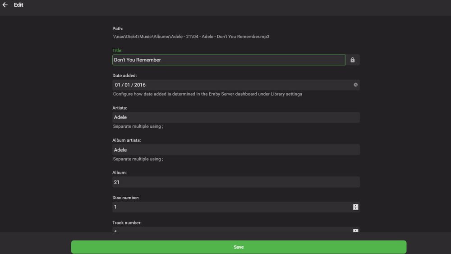Screen dimensions: 451x254
Task: Click the Album artists input field
Action: (235, 150)
